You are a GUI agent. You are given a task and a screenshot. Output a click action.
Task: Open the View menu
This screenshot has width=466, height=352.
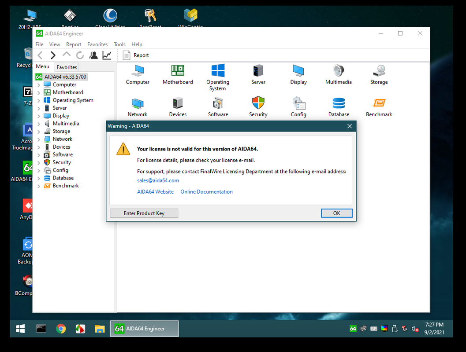click(x=55, y=44)
